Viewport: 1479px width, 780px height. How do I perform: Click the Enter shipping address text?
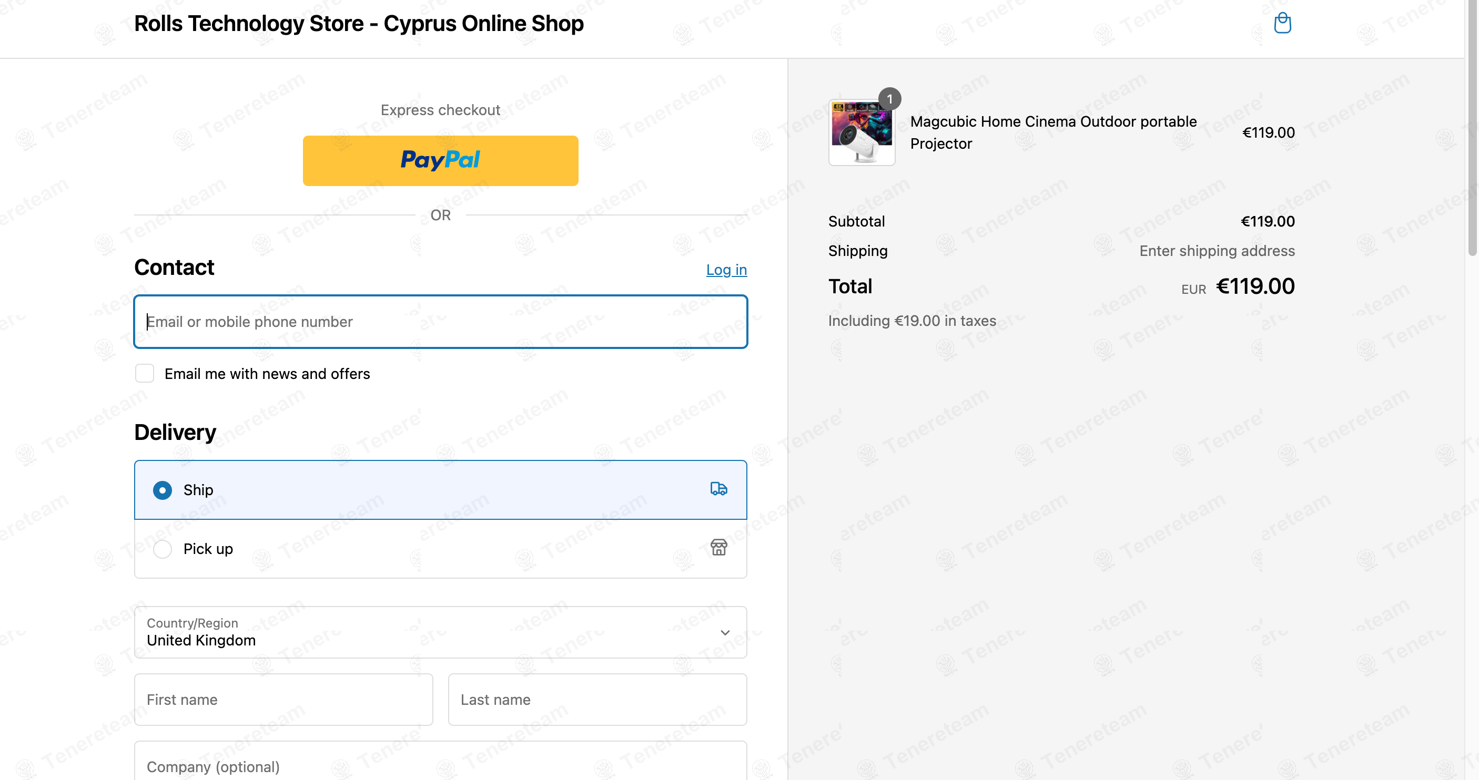(1217, 251)
